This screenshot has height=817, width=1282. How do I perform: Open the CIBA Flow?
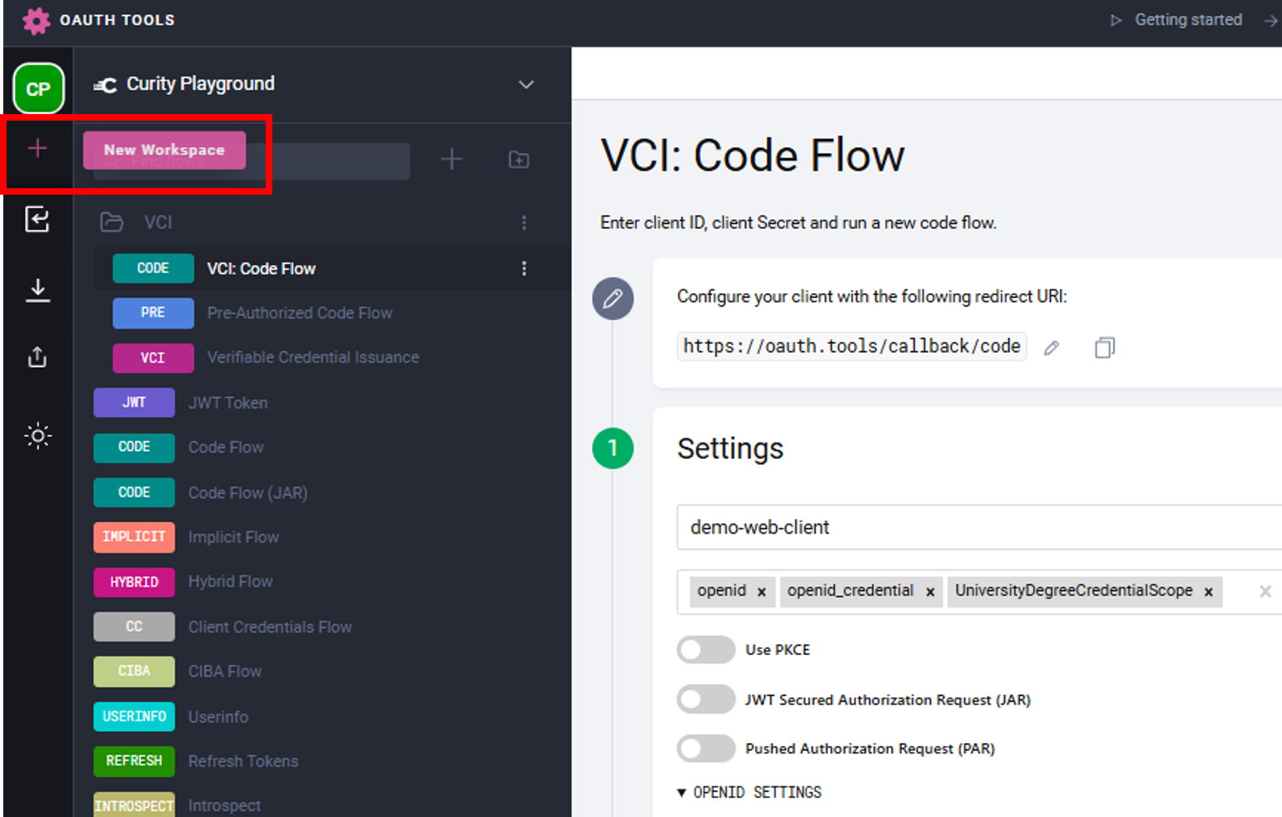[x=225, y=671]
